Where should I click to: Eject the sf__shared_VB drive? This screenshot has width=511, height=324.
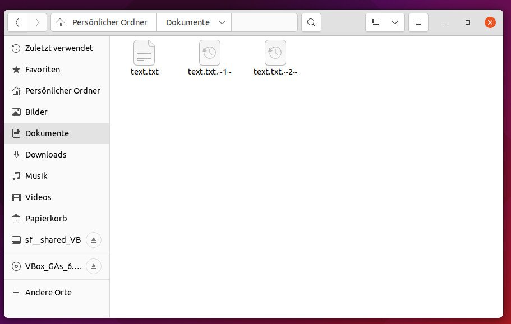click(94, 240)
